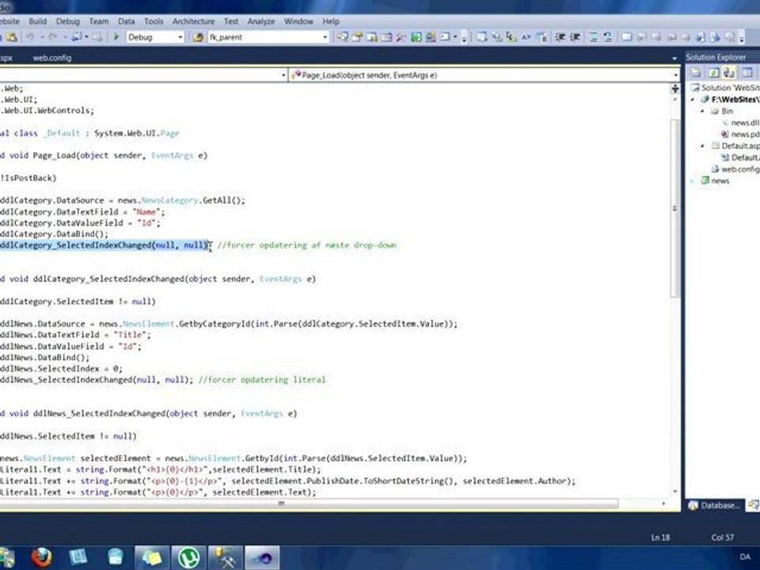The width and height of the screenshot is (760, 570).
Task: Click the Nest Related Files icon
Action: 729,73
